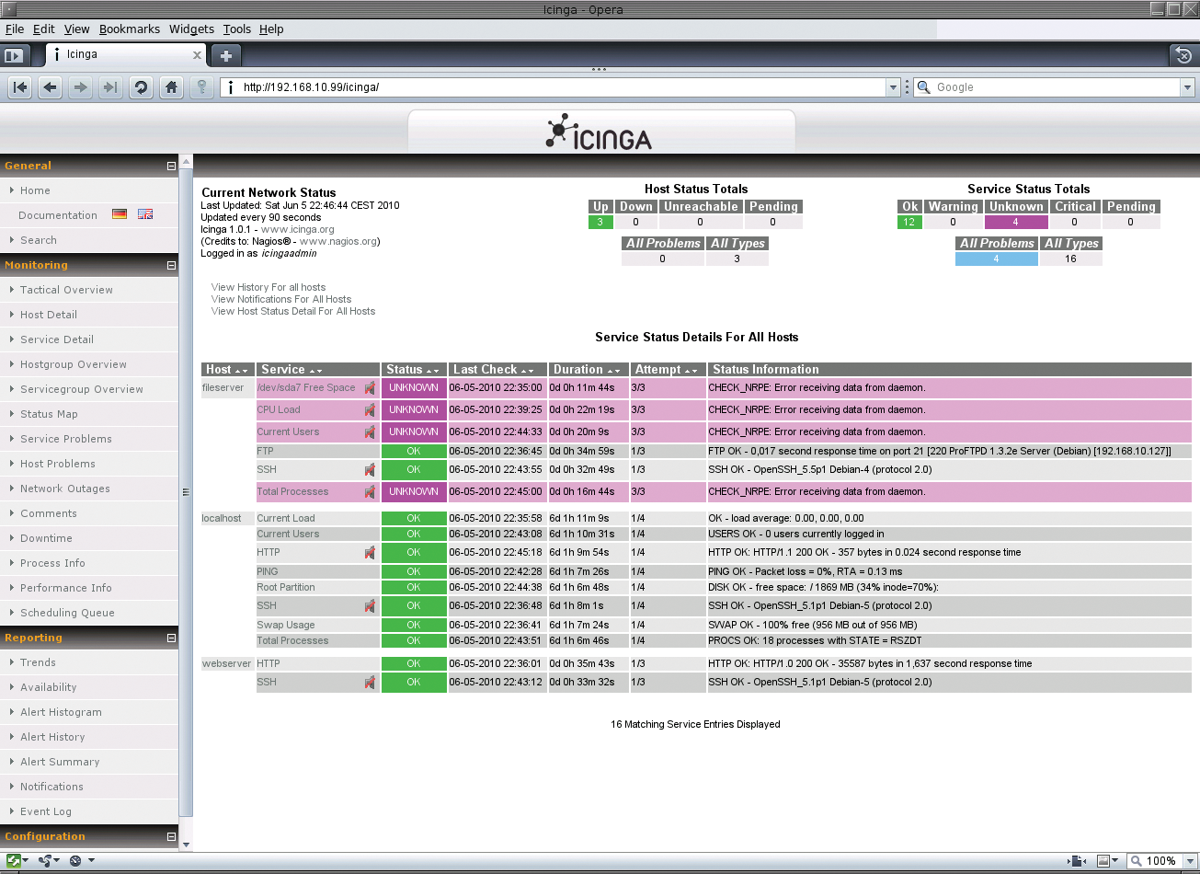Collapse the Monitoring sidebar section
Viewport: 1200px width, 874px height.
[x=171, y=266]
